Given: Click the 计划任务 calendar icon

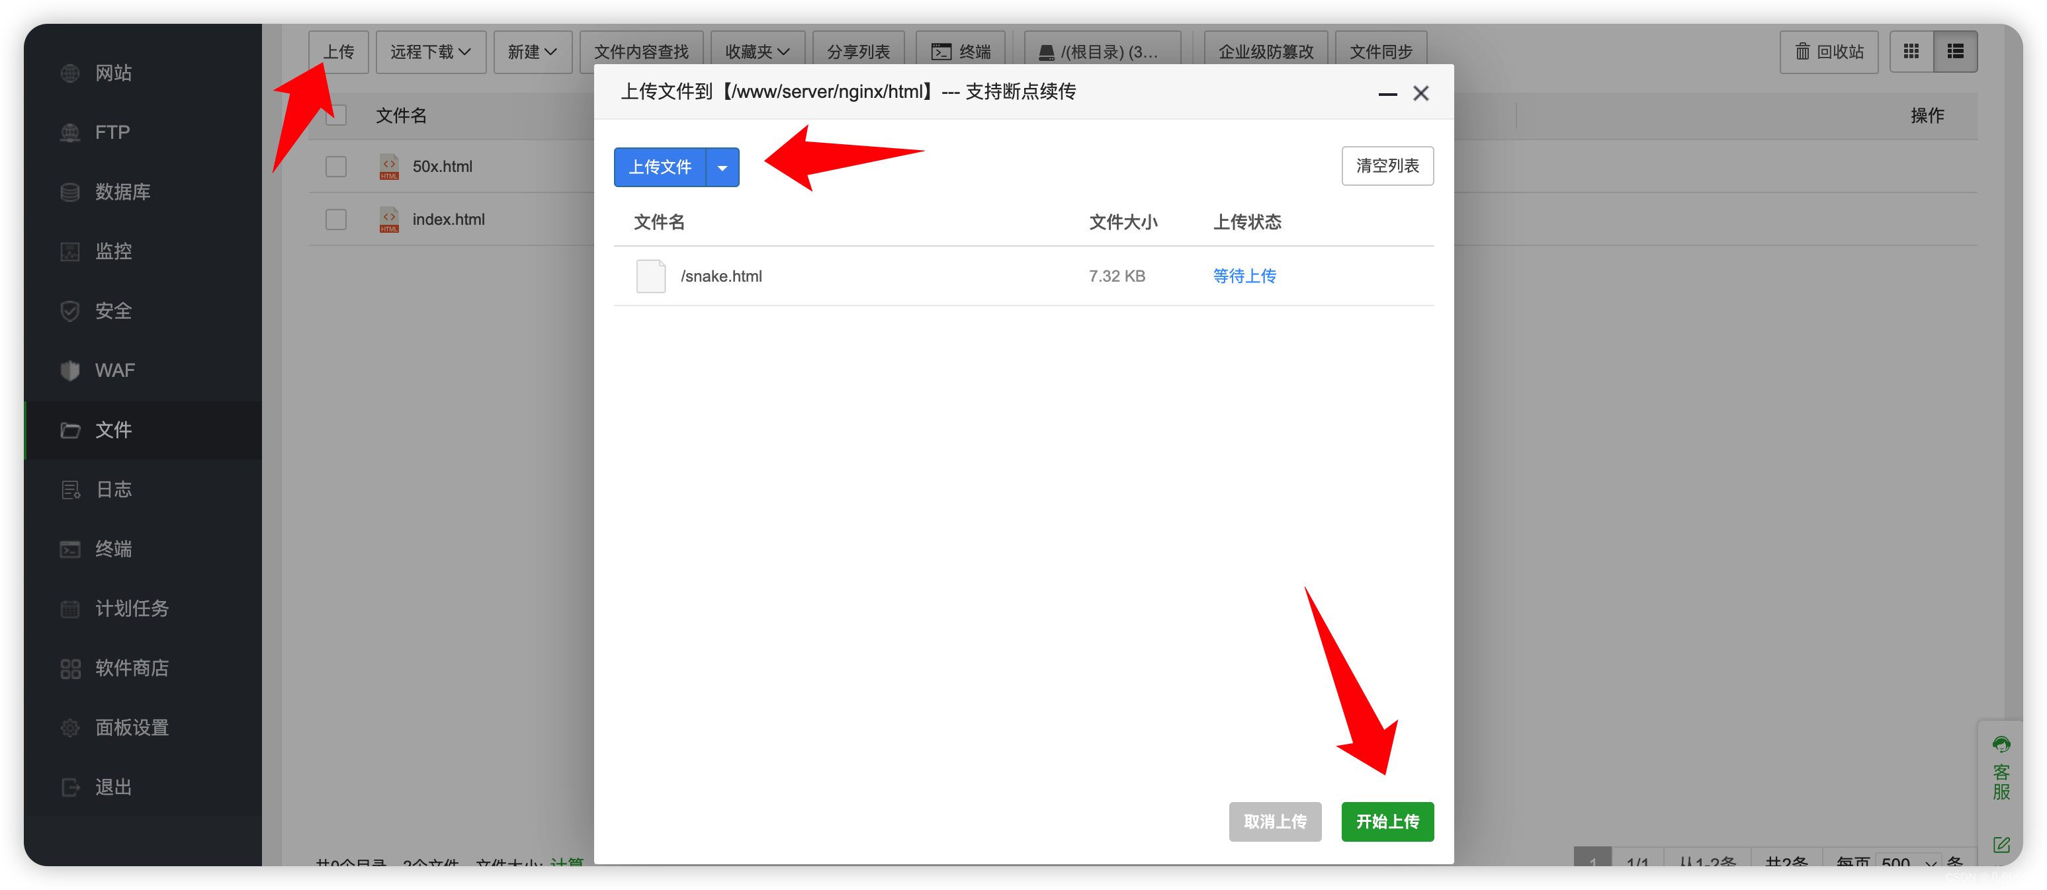Looking at the screenshot, I should [70, 609].
